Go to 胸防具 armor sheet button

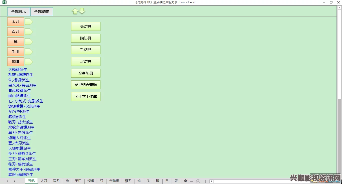coord(86,38)
